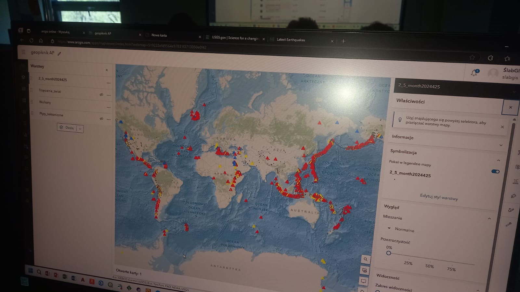Open the hamburger menu beside geopiknik AP

23,52
